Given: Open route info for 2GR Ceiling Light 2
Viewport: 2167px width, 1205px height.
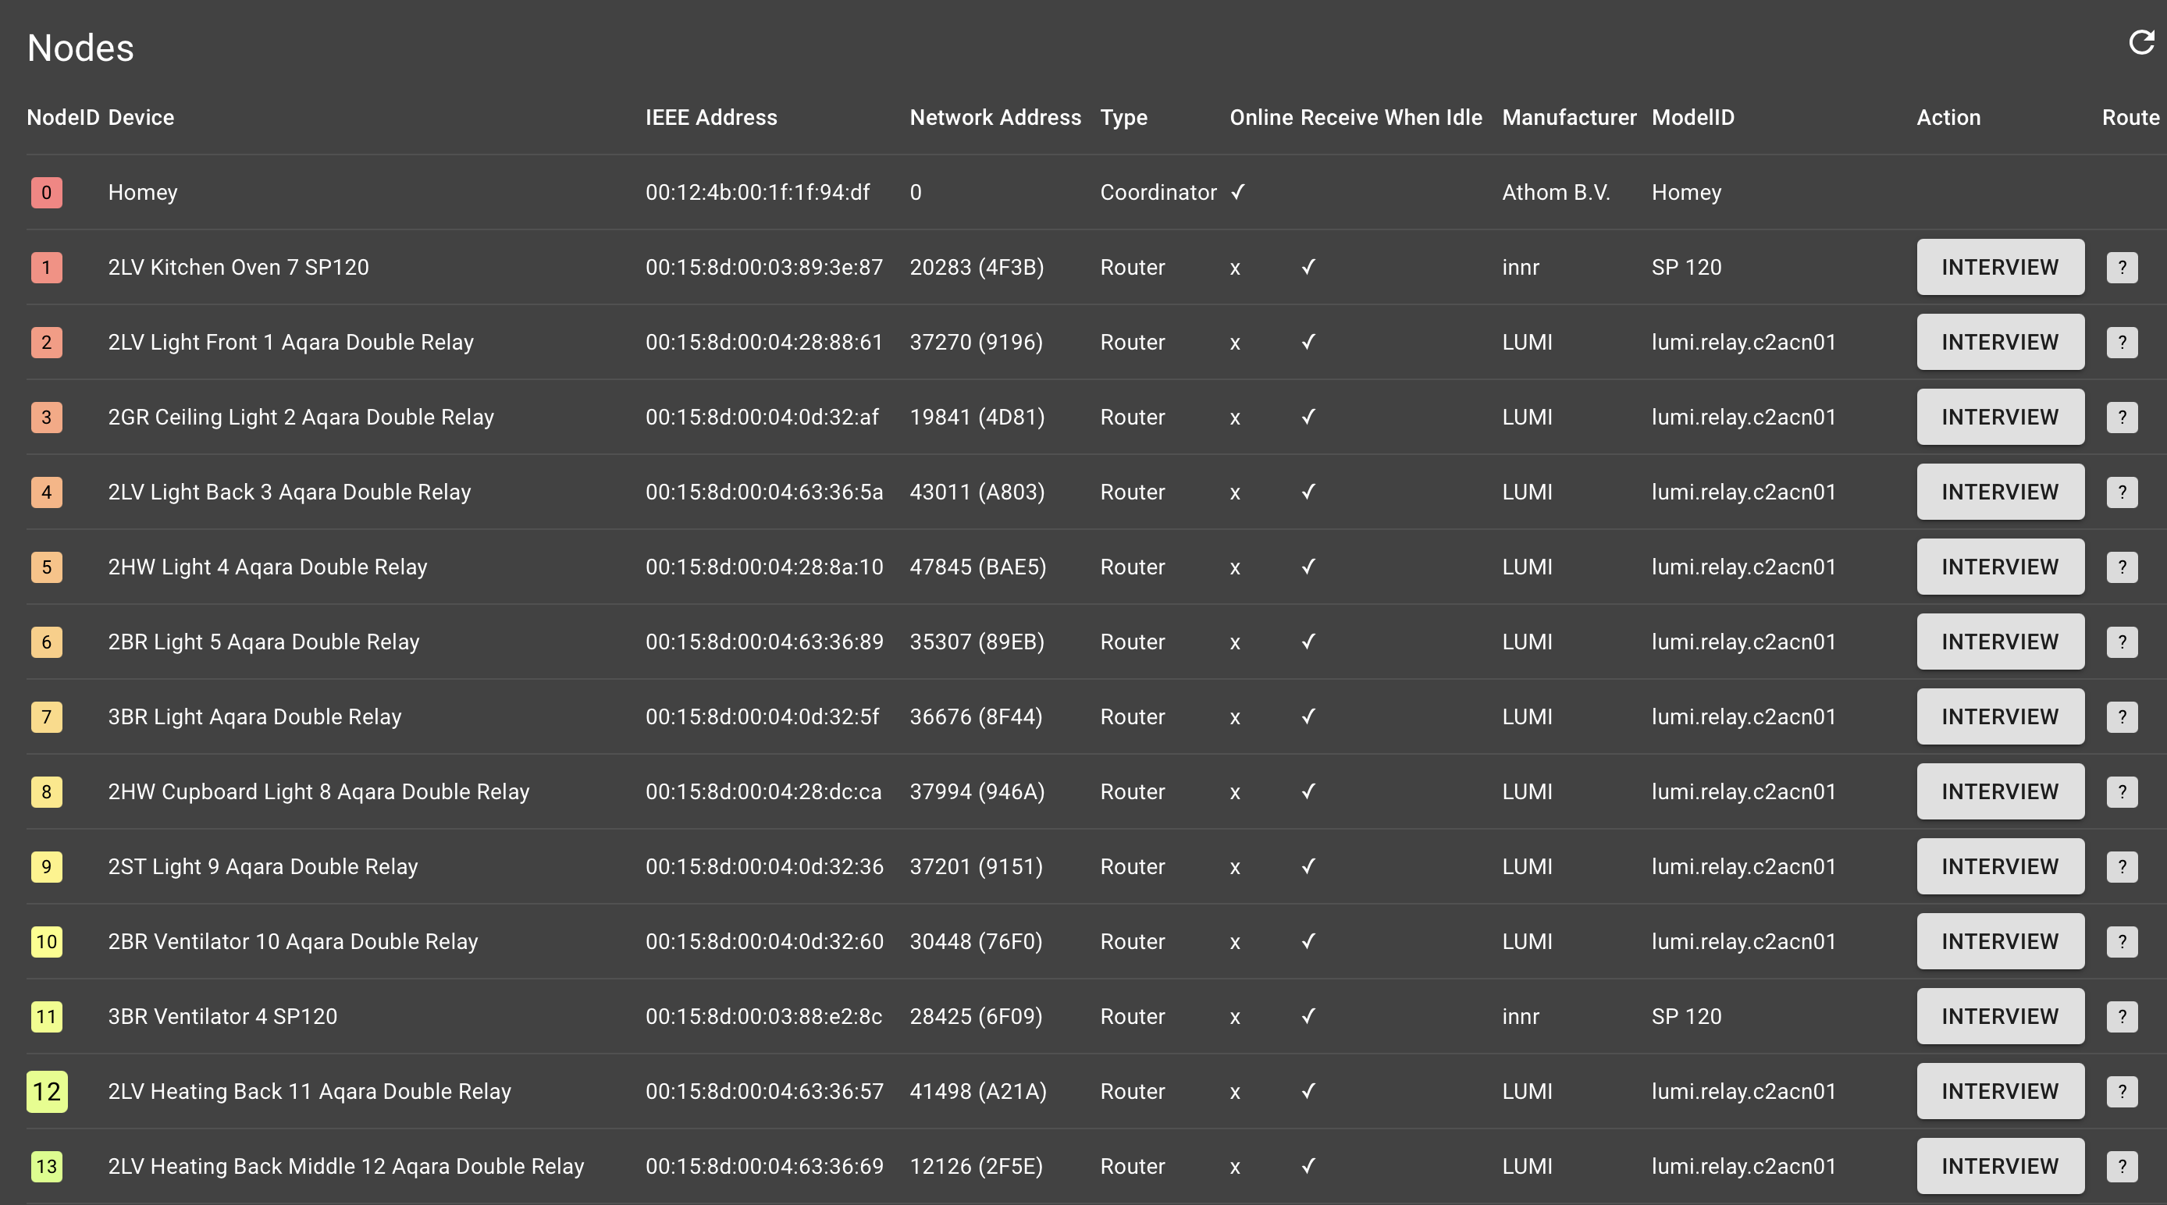Looking at the screenshot, I should coord(2122,417).
